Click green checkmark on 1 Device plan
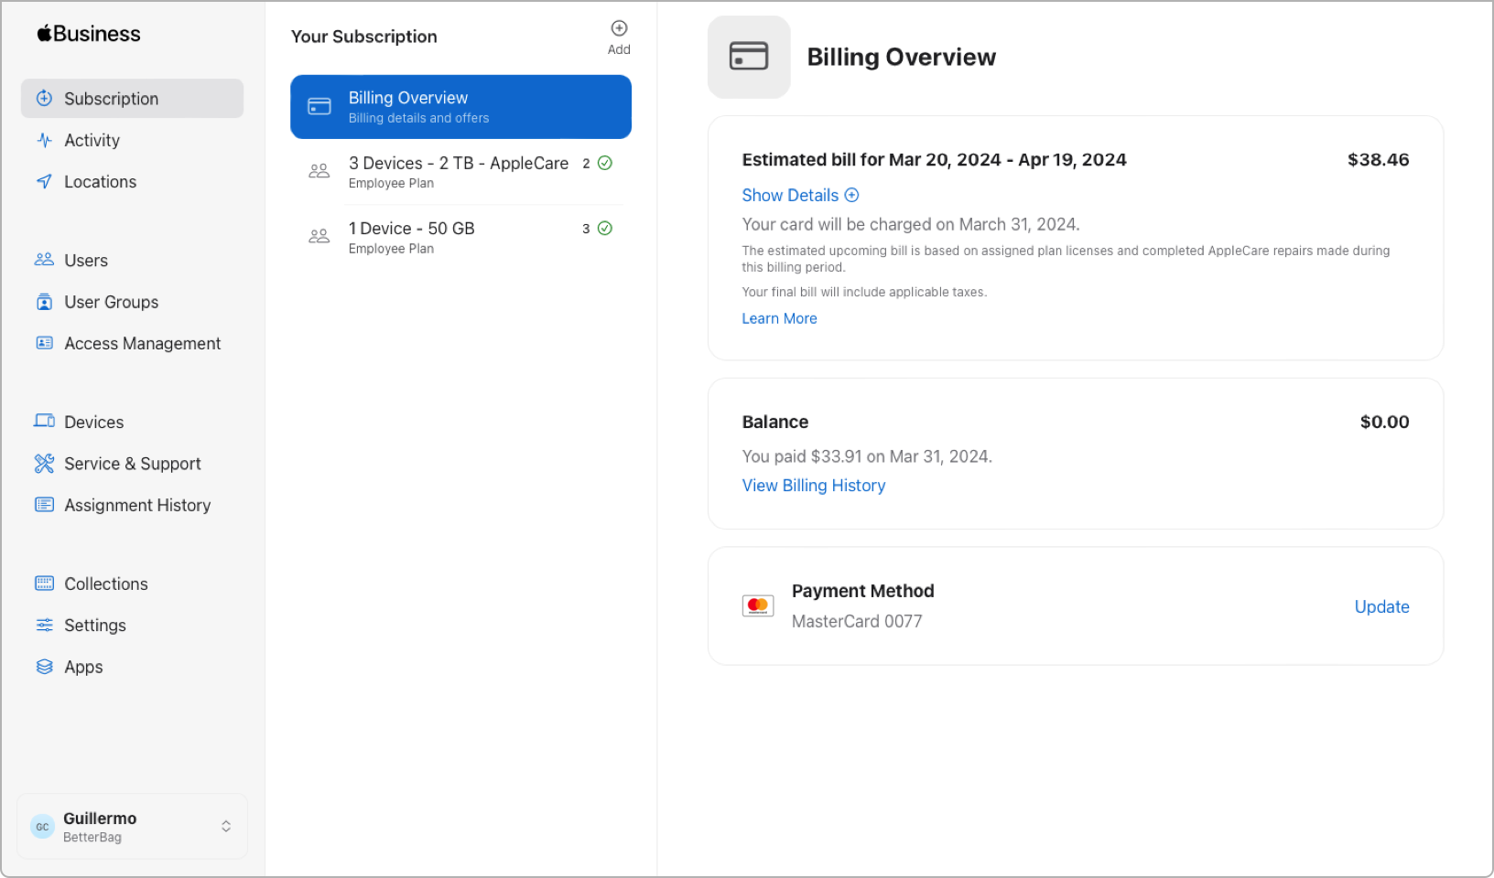This screenshot has height=878, width=1494. [605, 228]
